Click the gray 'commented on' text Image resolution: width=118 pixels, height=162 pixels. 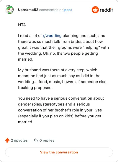[x=51, y=10]
